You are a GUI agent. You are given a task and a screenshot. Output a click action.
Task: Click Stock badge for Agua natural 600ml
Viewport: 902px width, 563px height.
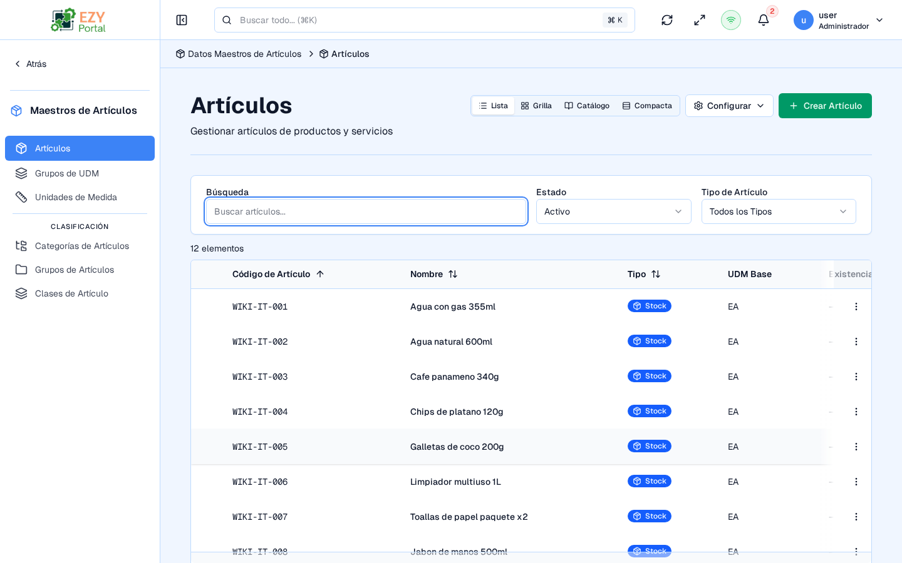tap(650, 341)
